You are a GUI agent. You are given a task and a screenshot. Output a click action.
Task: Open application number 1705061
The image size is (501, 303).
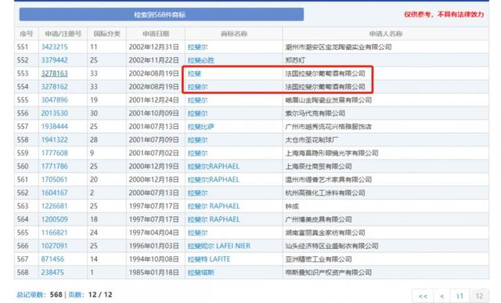tap(54, 179)
